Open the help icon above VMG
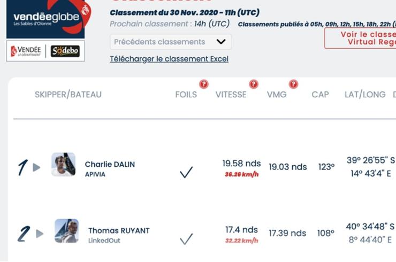The height and width of the screenshot is (262, 396). 293,84
